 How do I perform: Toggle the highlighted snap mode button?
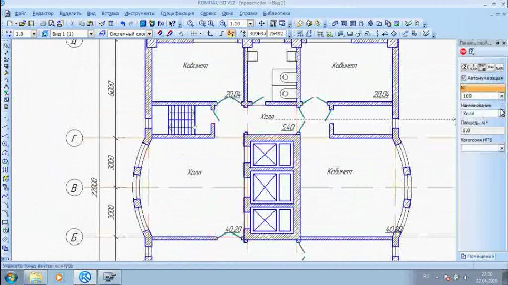pos(231,34)
